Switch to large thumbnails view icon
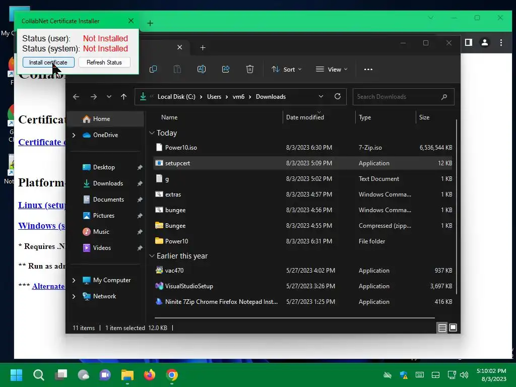This screenshot has height=387, width=516. 453,328
